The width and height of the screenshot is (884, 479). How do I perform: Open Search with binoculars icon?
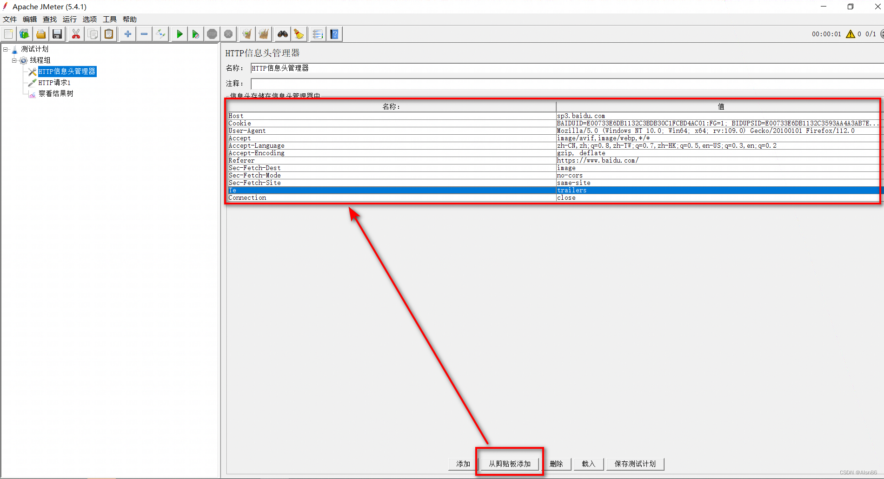click(282, 34)
